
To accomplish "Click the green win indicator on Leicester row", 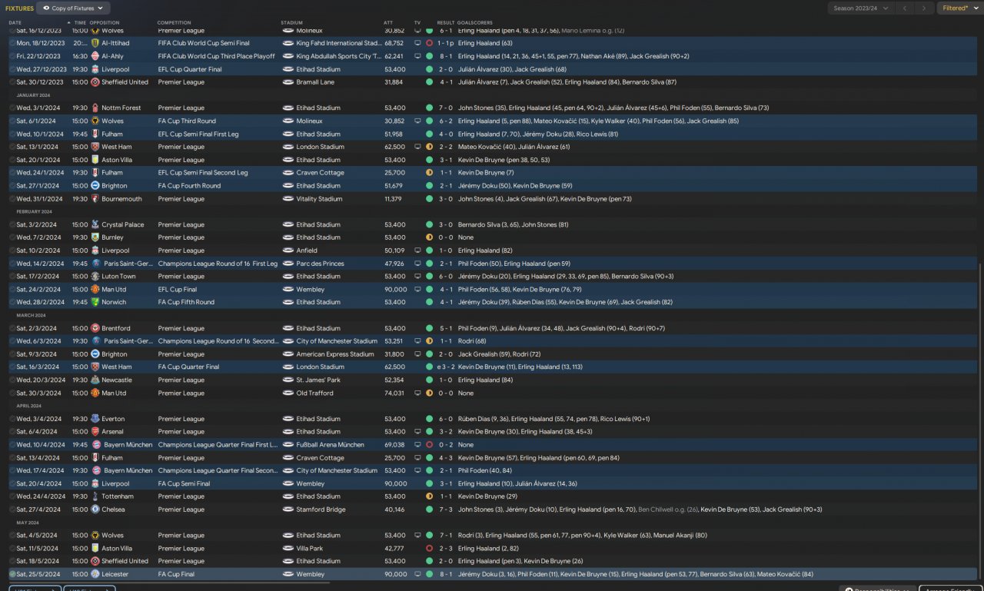I will point(429,574).
